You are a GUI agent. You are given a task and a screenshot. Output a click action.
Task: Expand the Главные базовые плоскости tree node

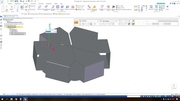point(4,24)
